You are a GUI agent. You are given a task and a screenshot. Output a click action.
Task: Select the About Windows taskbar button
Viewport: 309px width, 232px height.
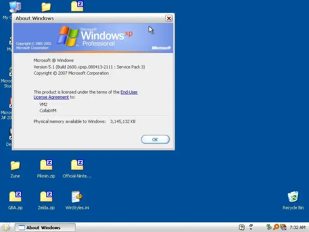click(45, 227)
